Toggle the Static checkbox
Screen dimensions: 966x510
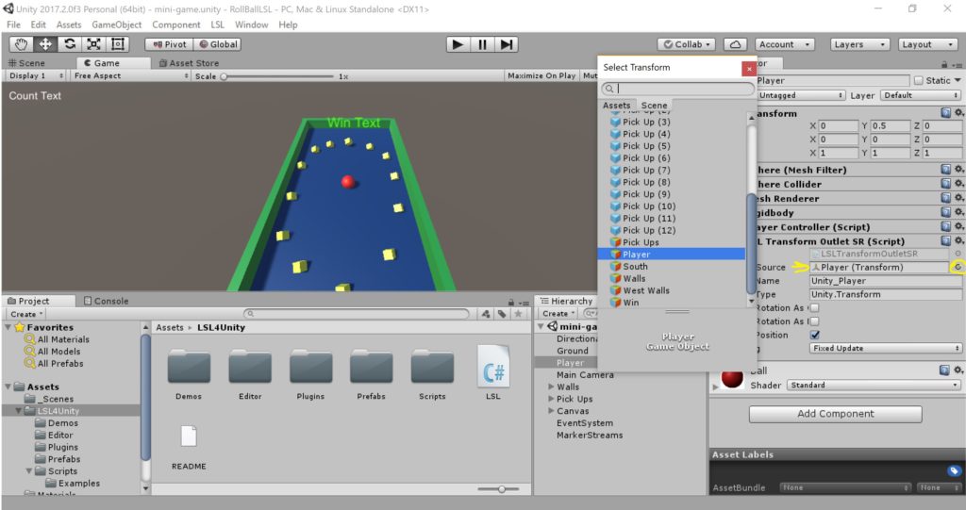[x=919, y=81]
